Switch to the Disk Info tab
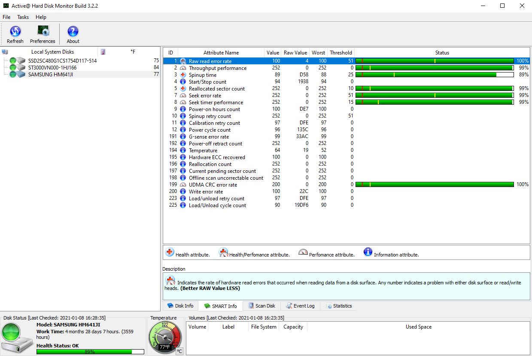This screenshot has width=532, height=356. tap(180, 306)
